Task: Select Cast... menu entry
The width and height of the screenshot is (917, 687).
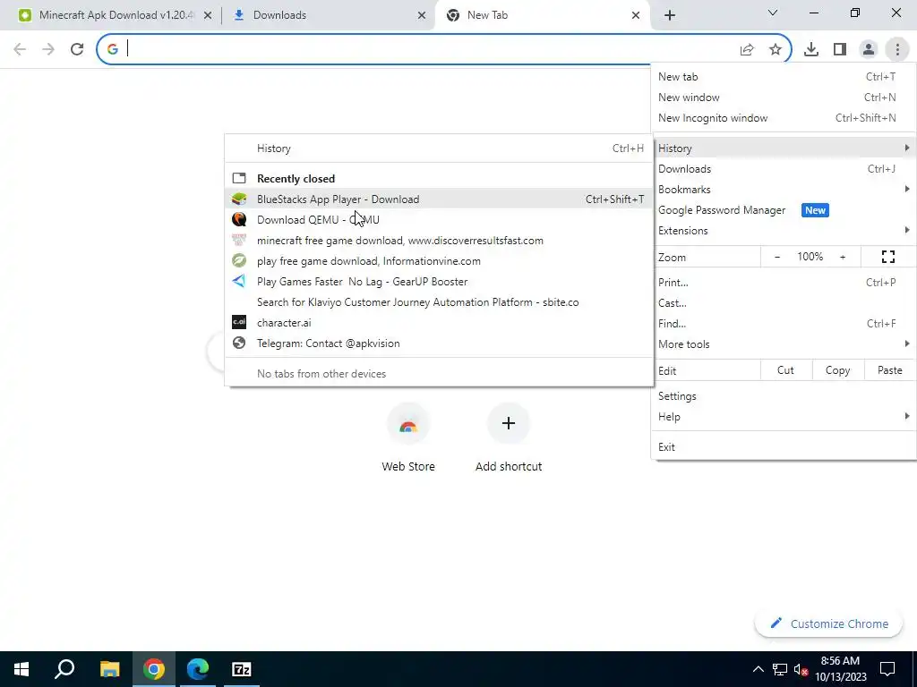Action: click(x=783, y=302)
